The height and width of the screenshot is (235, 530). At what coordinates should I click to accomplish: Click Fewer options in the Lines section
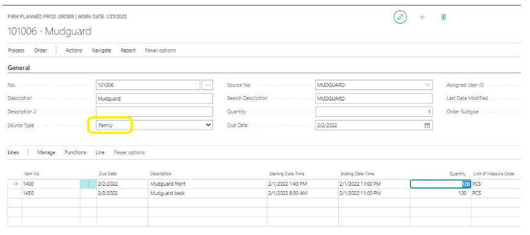[x=129, y=152]
